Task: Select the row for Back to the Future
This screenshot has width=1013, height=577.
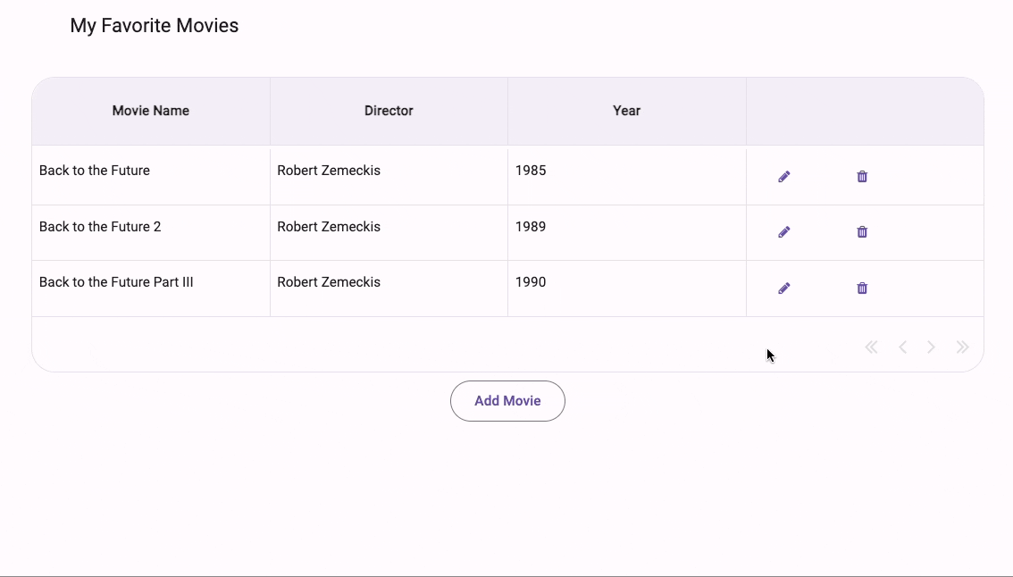Action: click(95, 170)
